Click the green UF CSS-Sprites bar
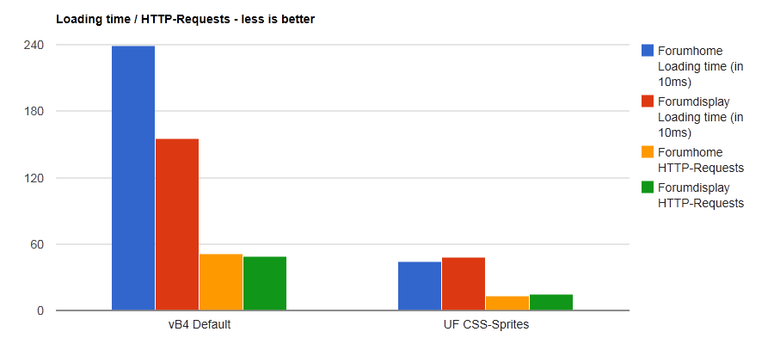774x344 pixels. [x=551, y=302]
